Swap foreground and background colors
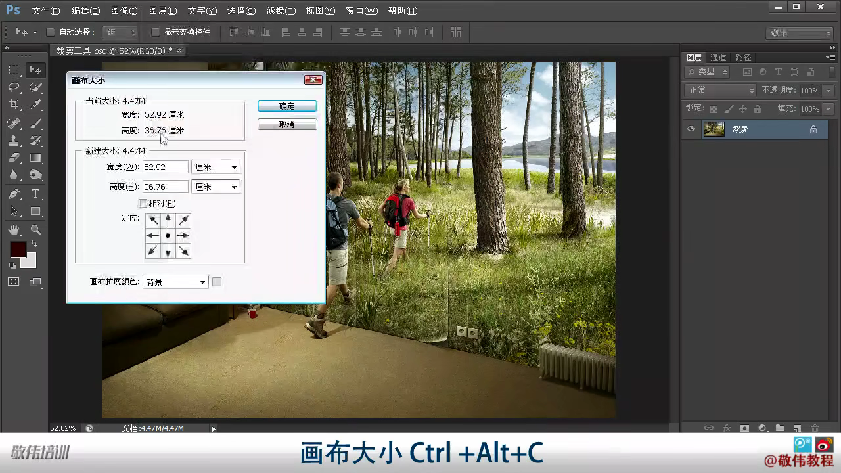Viewport: 841px width, 473px height. [34, 245]
